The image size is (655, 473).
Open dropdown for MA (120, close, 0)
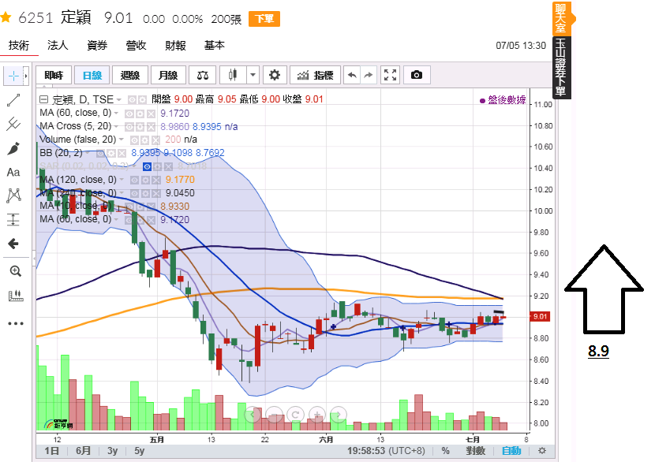click(x=122, y=180)
